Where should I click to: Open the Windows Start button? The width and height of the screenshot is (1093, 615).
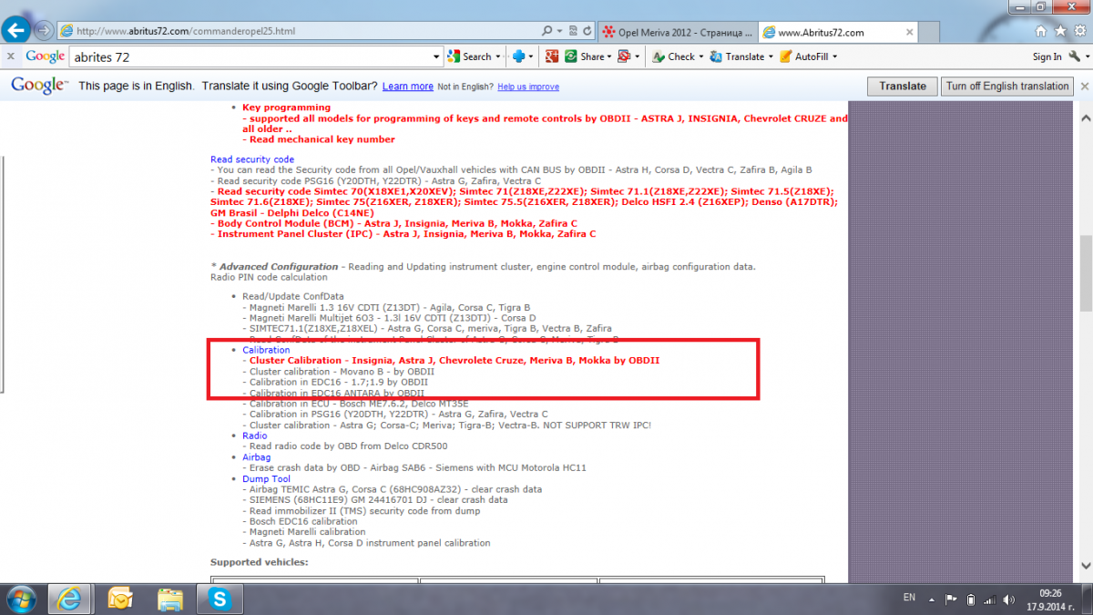20,599
